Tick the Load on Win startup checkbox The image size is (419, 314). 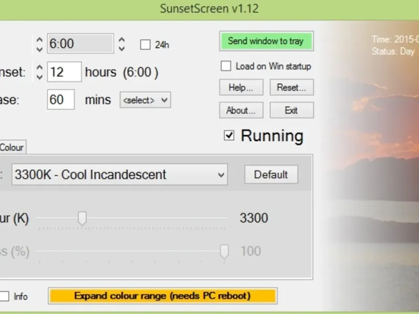tap(226, 66)
